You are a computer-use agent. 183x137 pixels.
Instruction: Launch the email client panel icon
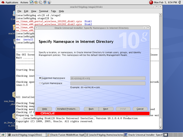36,2
